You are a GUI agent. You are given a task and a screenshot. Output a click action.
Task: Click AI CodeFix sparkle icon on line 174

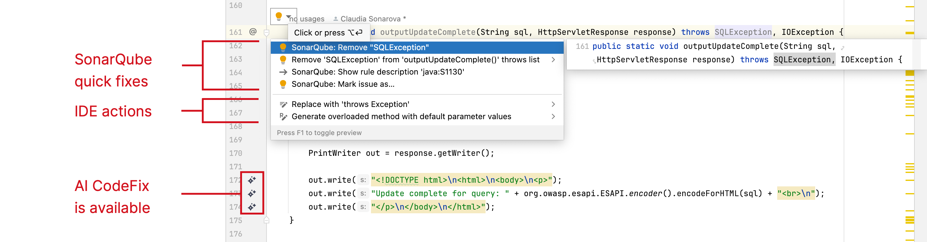point(252,207)
